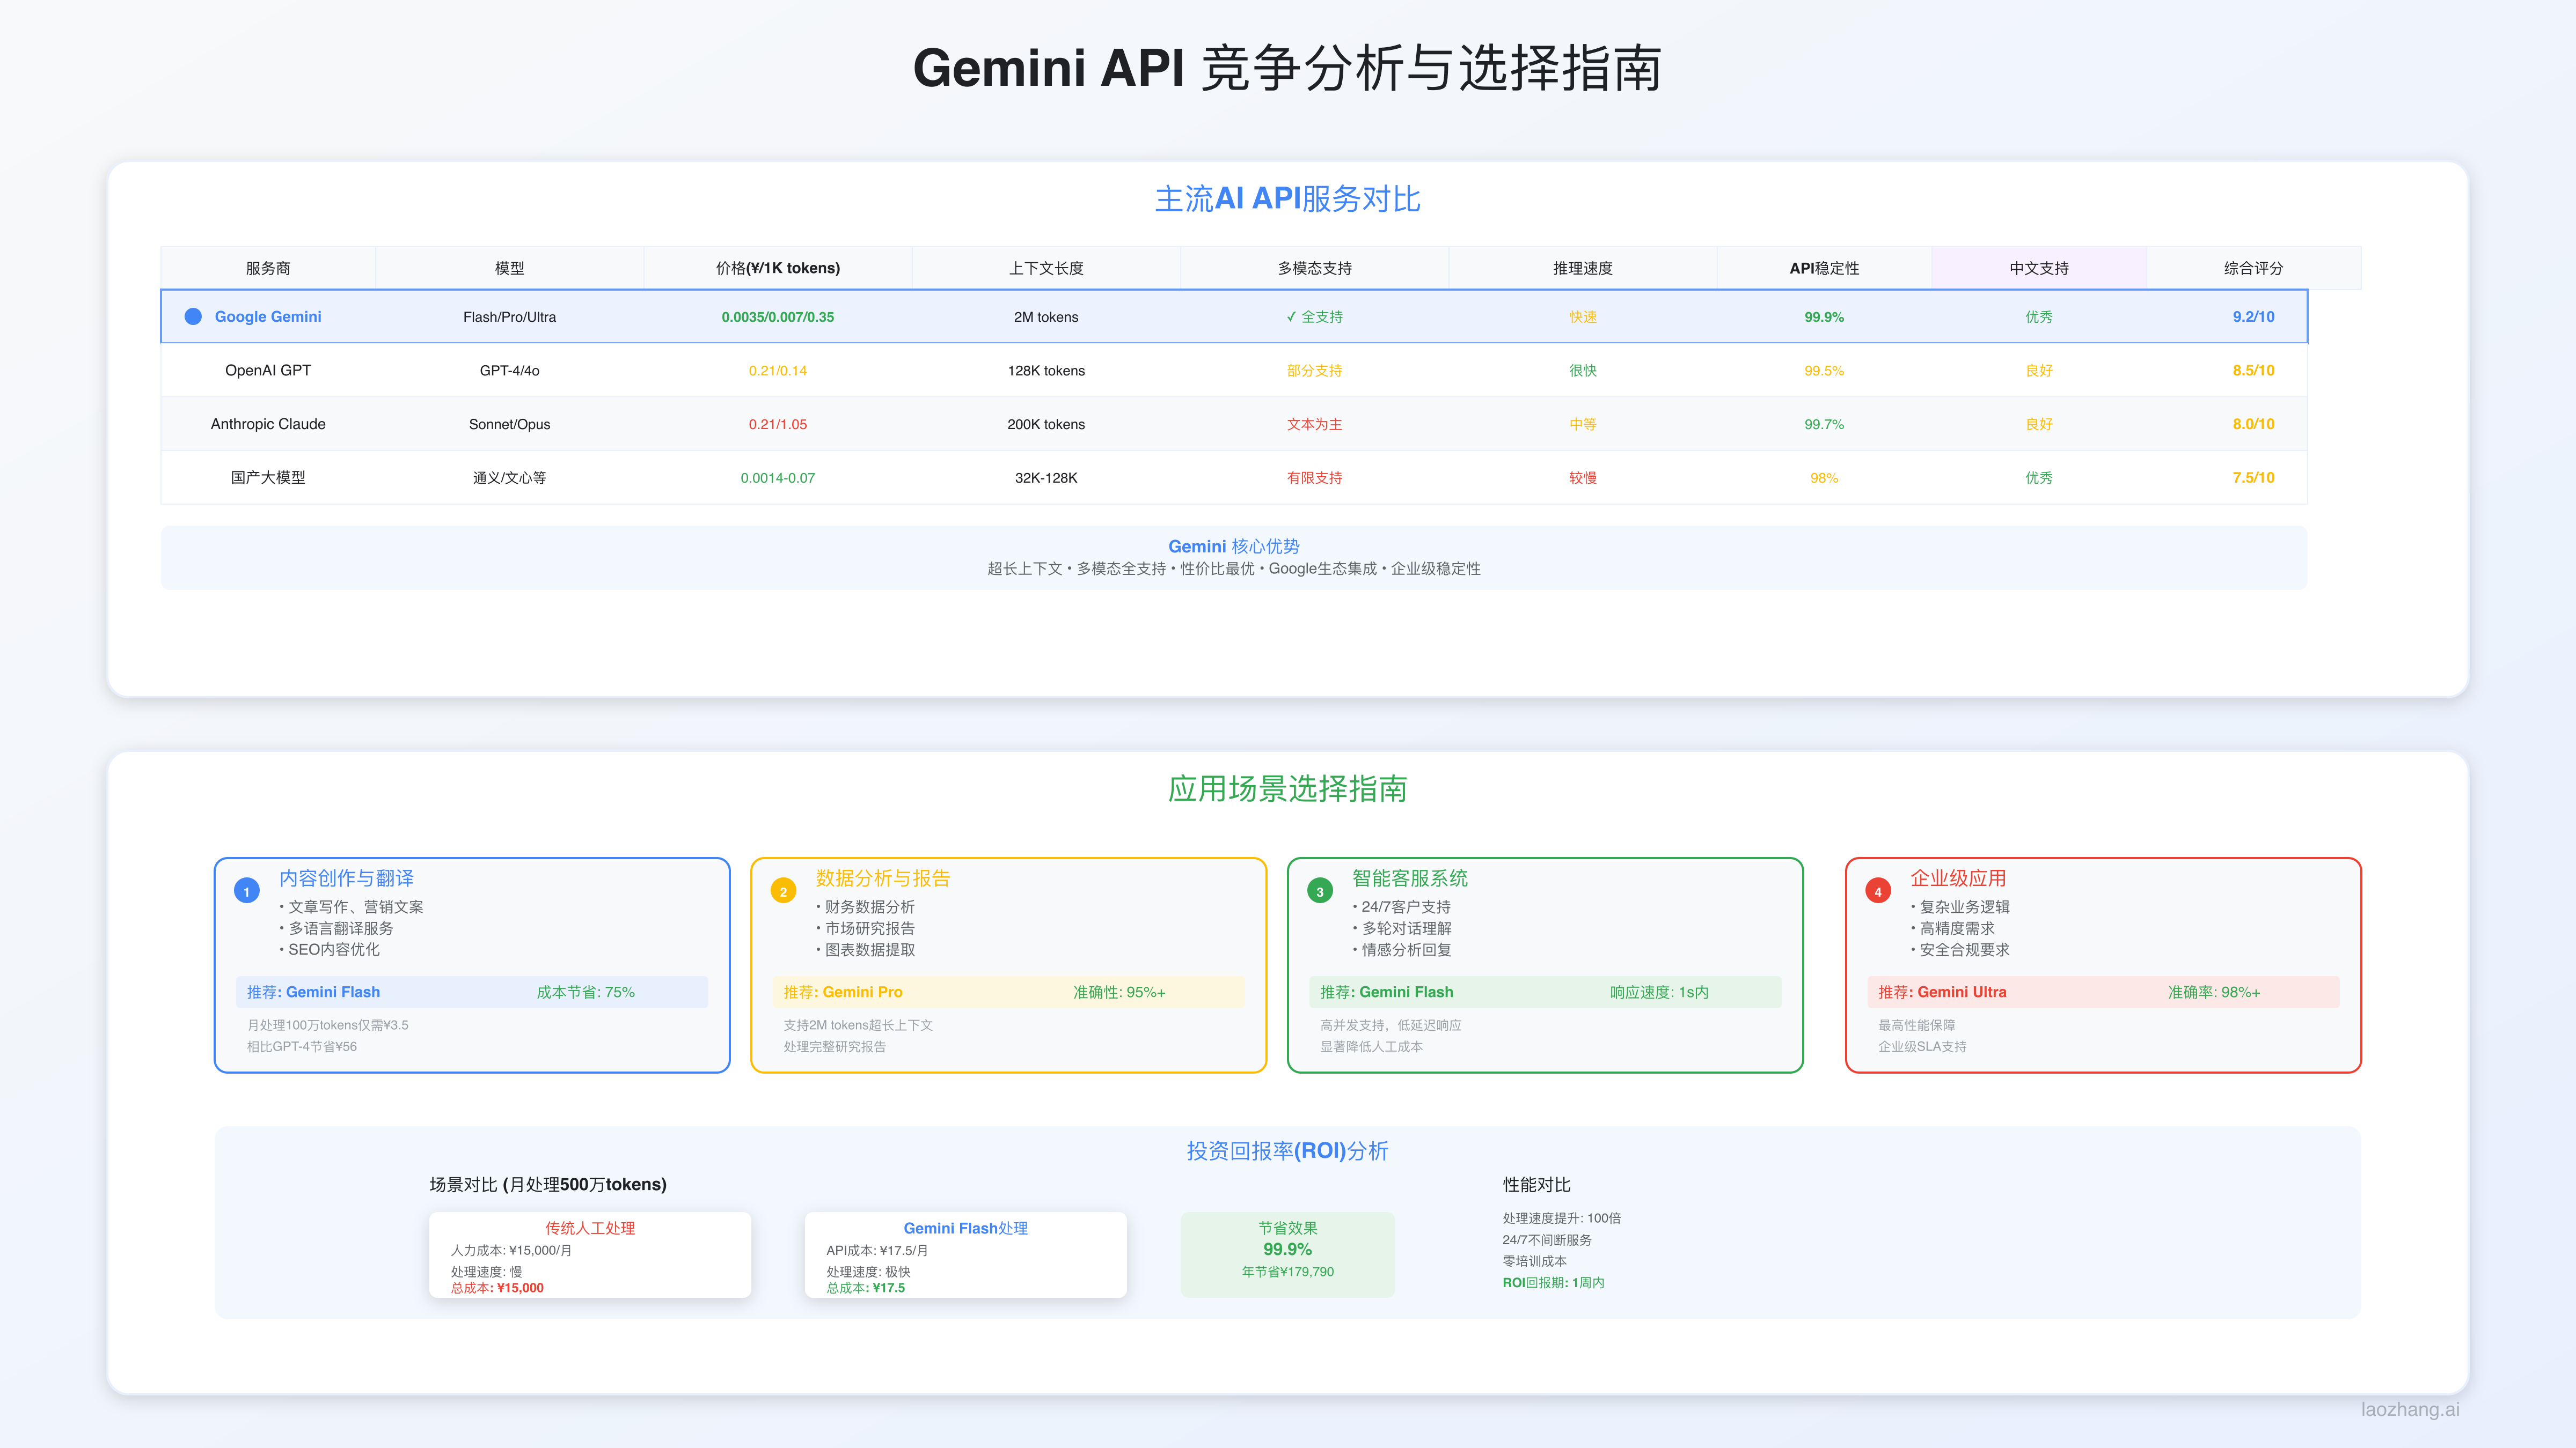This screenshot has width=2576, height=1448.
Task: Click the 投资回报率(ROI)分析 heading
Action: tap(1288, 1151)
